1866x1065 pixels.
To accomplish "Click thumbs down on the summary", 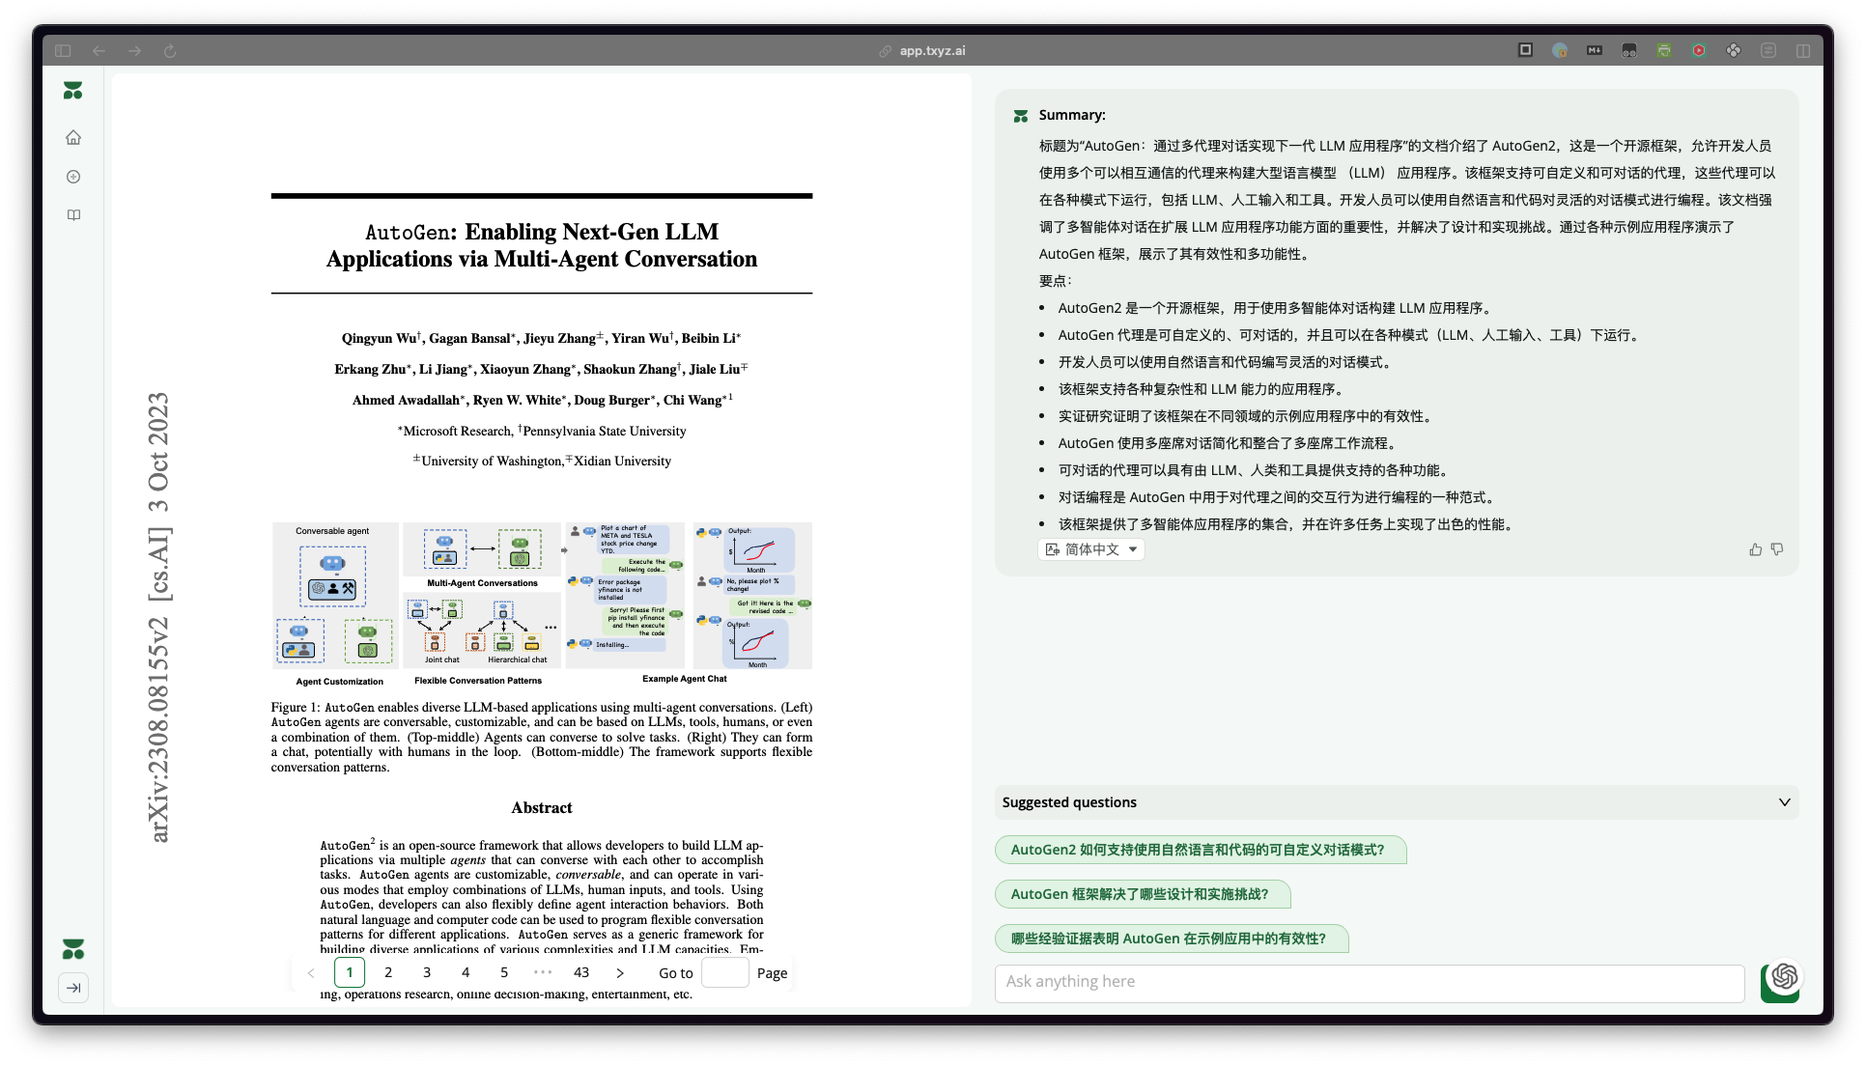I will pyautogui.click(x=1777, y=549).
